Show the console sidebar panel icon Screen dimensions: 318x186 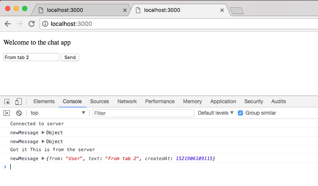pyautogui.click(x=7, y=113)
